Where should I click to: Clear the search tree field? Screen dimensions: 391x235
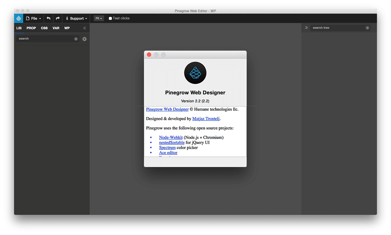point(367,28)
